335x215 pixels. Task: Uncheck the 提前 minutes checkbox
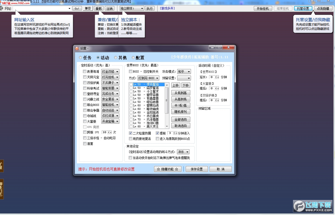[x=158, y=133]
